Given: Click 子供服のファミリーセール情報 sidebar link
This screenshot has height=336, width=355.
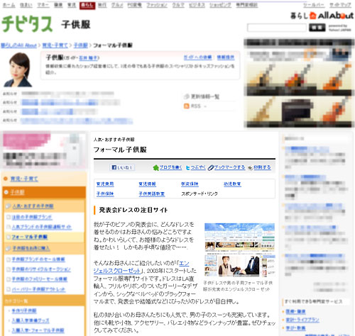Looking at the screenshot, I should point(40,279).
